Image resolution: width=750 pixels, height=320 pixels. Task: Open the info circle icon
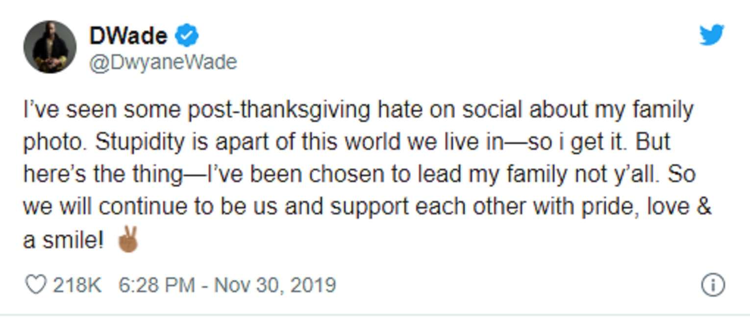(x=713, y=285)
